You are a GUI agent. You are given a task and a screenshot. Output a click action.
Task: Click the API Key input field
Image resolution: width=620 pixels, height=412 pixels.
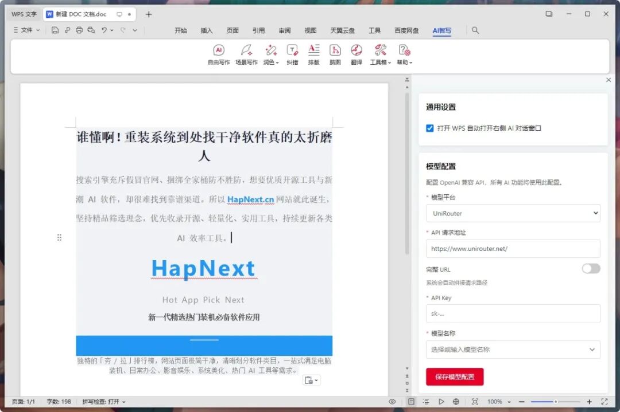tap(513, 314)
